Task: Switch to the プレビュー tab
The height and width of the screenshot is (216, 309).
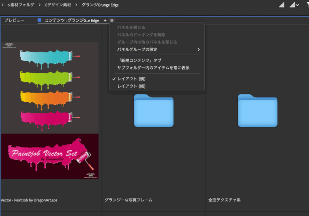Action: click(14, 20)
